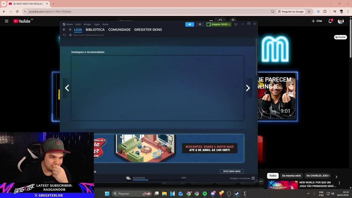Click the YouTube Criar button
Viewport: 352px width, 198px height.
pos(317,21)
